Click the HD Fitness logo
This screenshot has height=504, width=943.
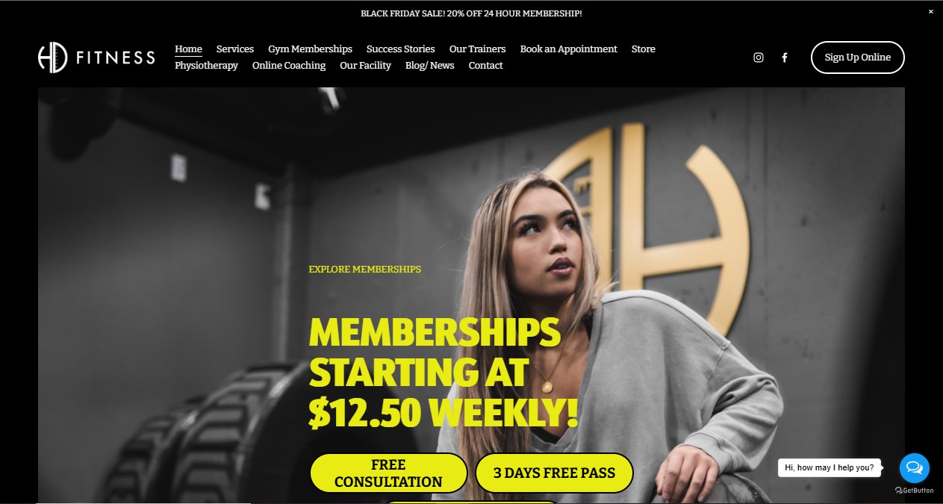pyautogui.click(x=96, y=57)
